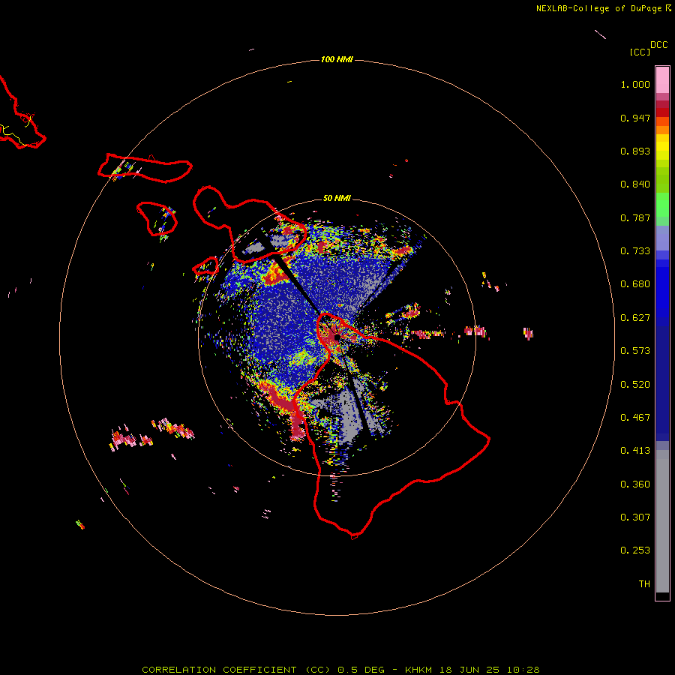Image resolution: width=675 pixels, height=675 pixels.
Task: Click the 0.360 scale value
Action: [x=635, y=484]
